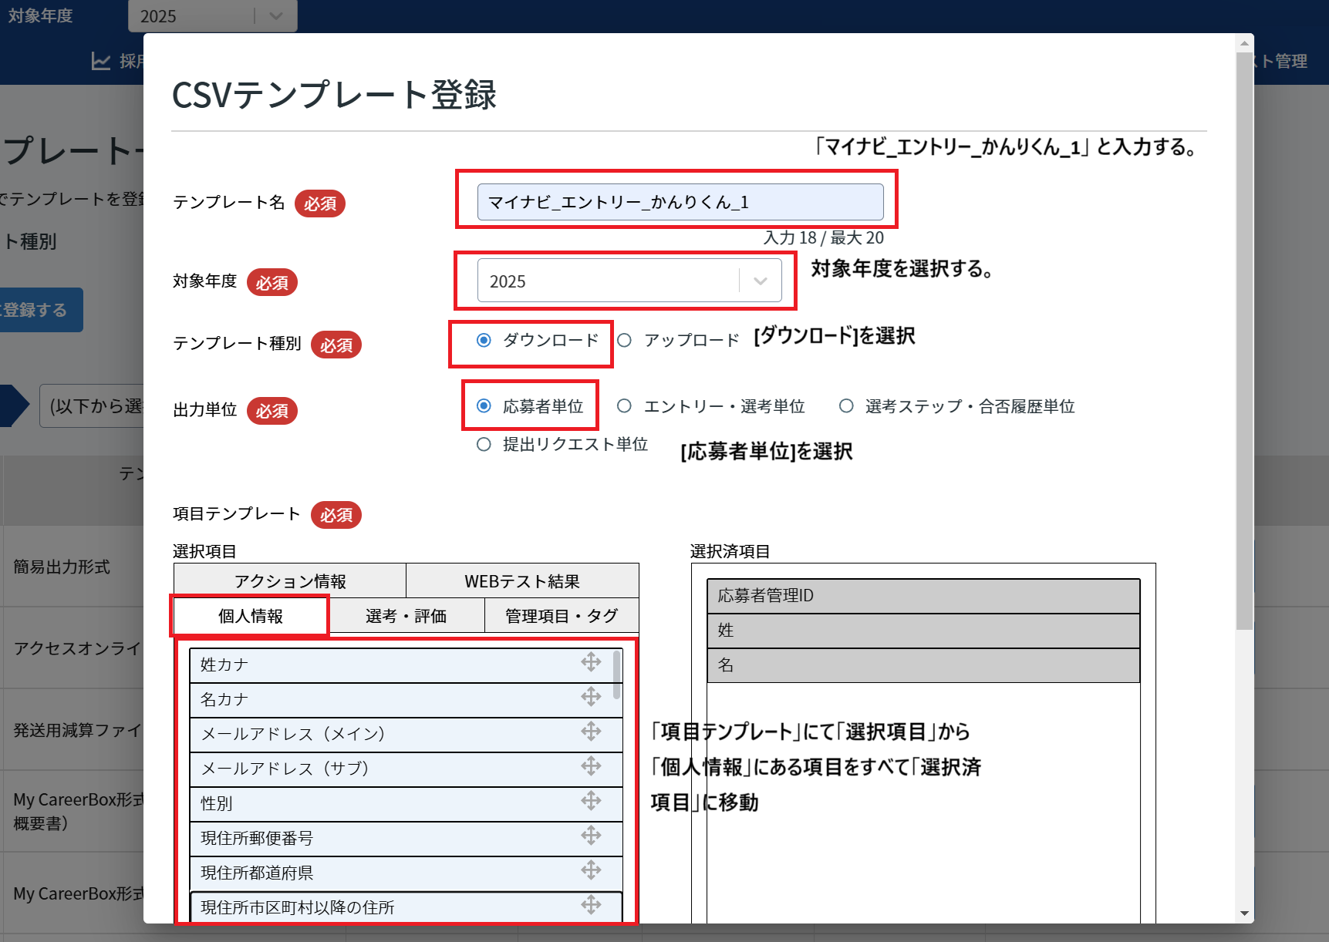
Task: Choose エントリー・選考単位 output unit
Action: pyautogui.click(x=625, y=406)
